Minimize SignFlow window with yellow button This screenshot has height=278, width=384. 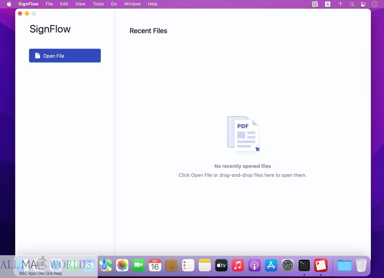27,14
